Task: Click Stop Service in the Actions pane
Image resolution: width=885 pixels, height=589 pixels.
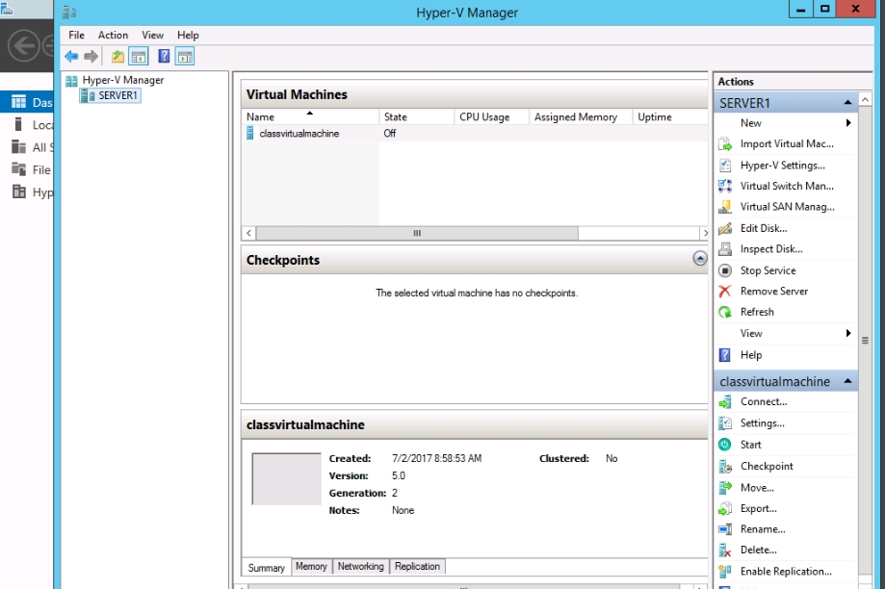Action: [768, 270]
